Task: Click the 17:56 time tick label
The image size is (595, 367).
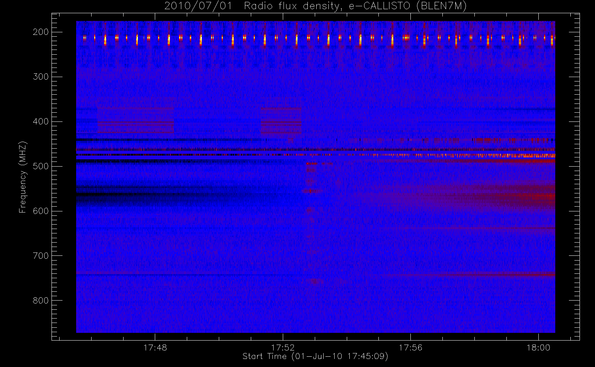Action: pos(410,348)
